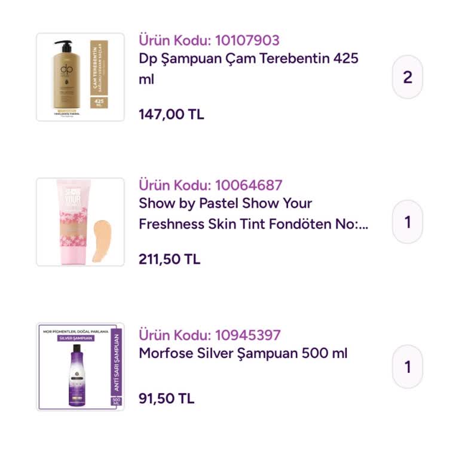Click the 425 ML label on Dp image
This screenshot has width=459, height=459.
pyautogui.click(x=98, y=103)
